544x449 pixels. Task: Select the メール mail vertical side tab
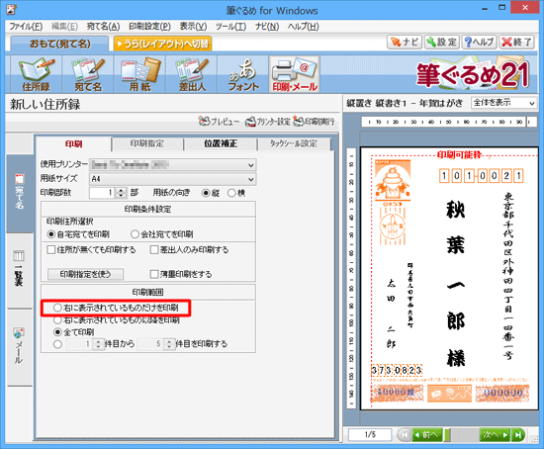(x=19, y=347)
